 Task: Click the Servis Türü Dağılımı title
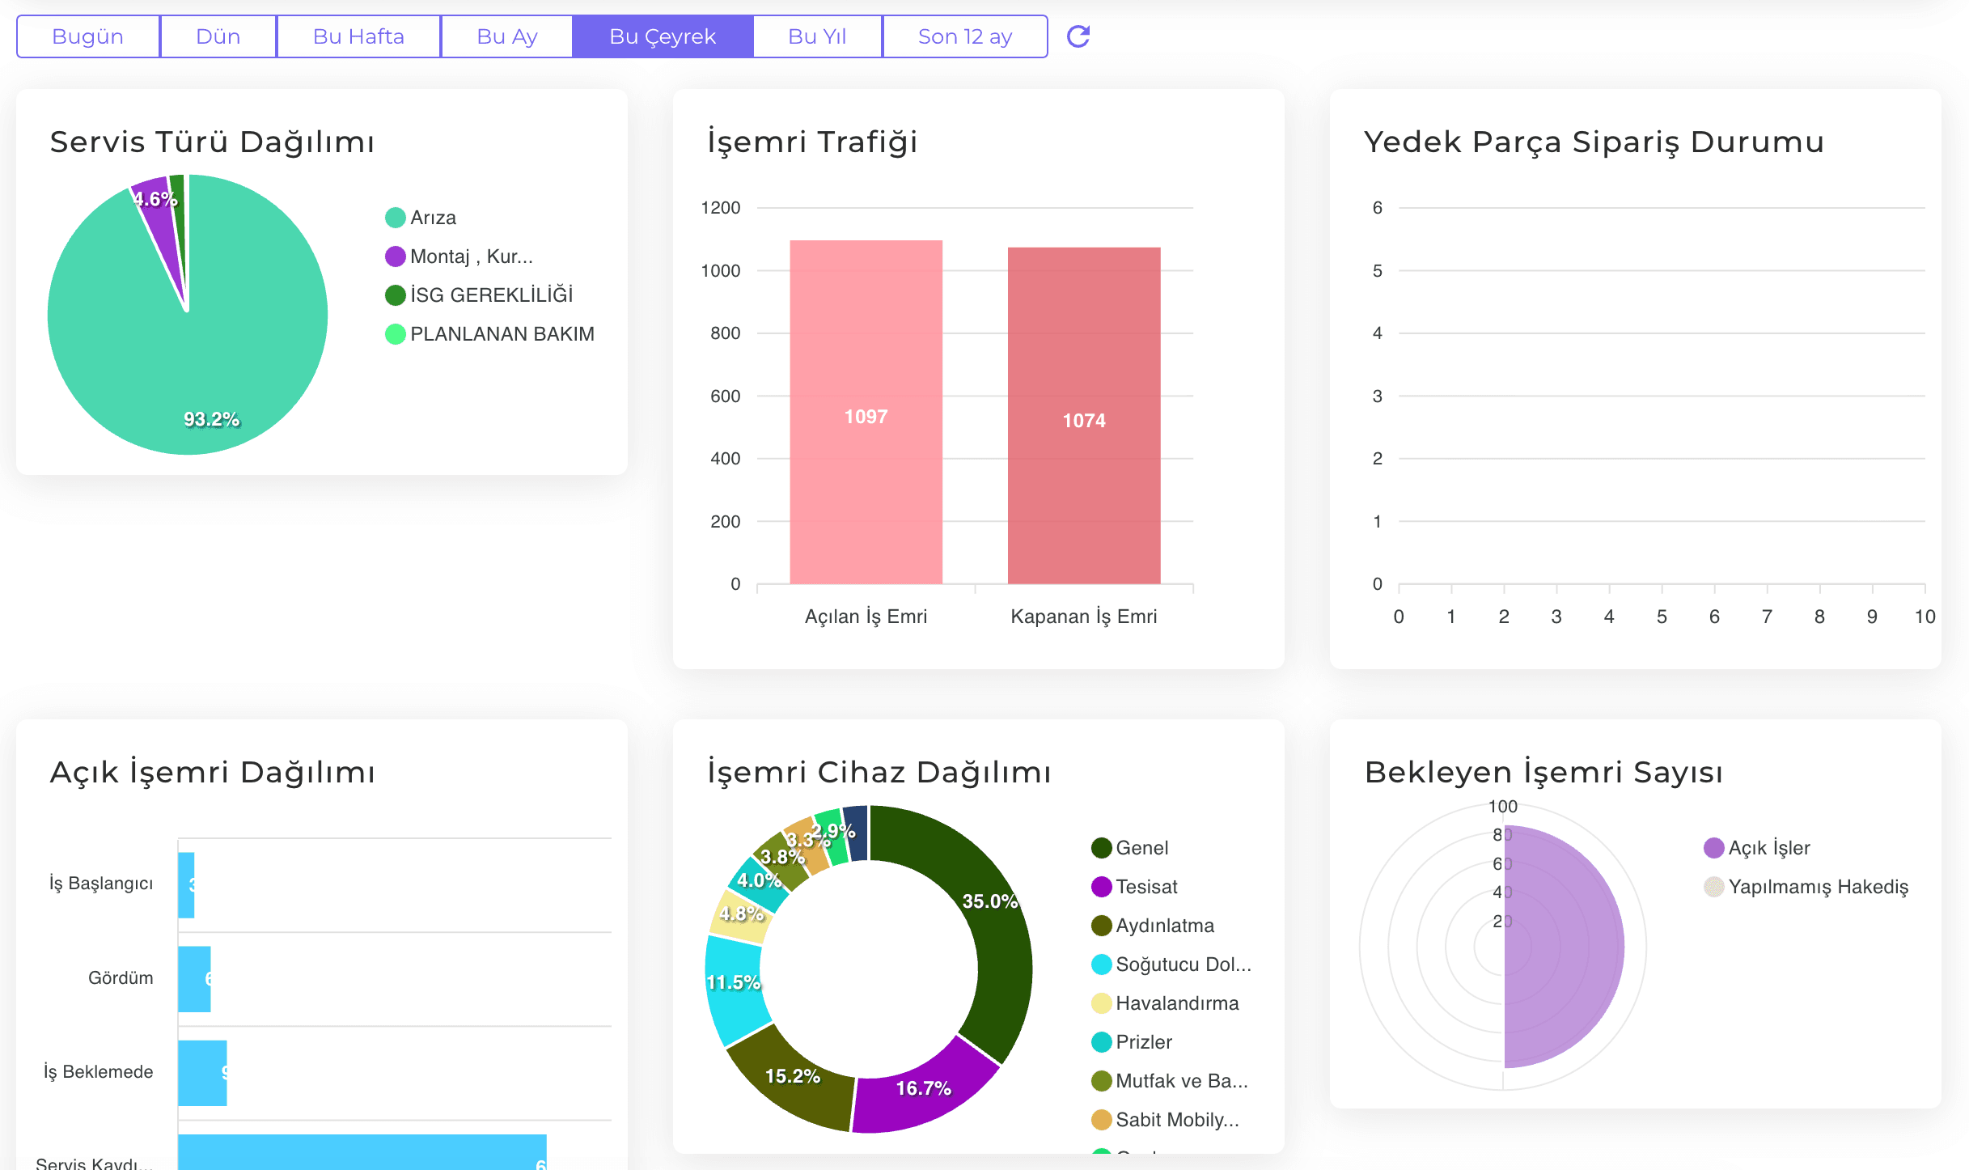coord(213,142)
